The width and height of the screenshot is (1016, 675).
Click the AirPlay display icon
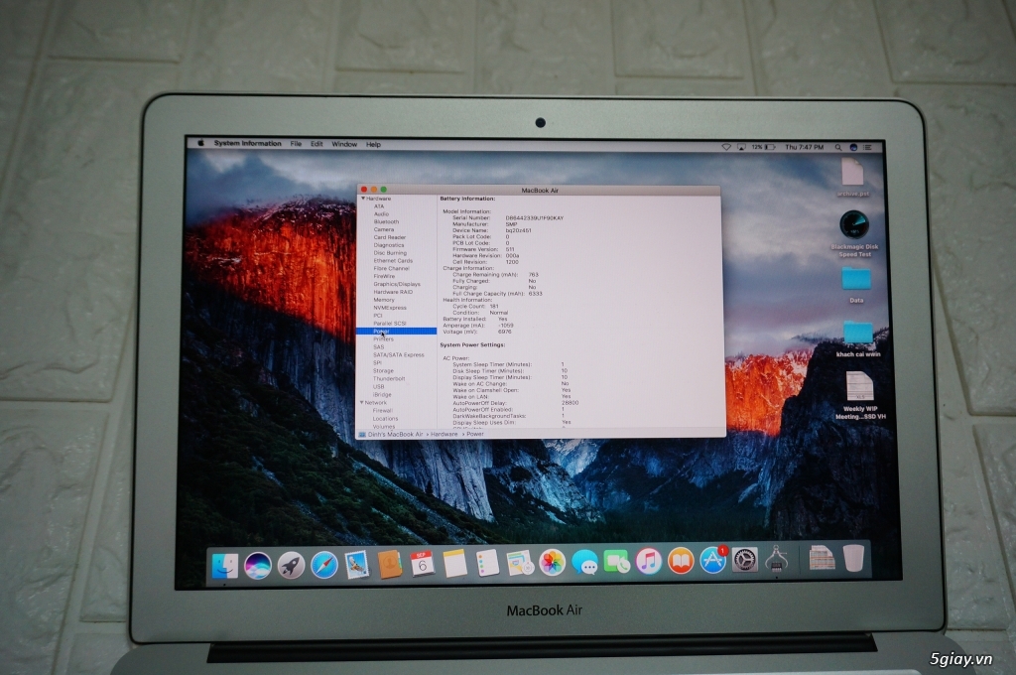click(741, 147)
